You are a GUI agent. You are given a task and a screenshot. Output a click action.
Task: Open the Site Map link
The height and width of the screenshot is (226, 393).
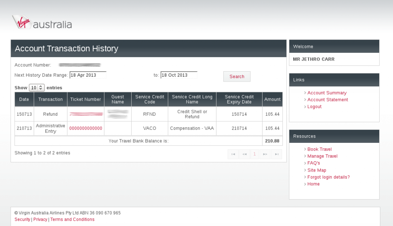click(x=317, y=170)
